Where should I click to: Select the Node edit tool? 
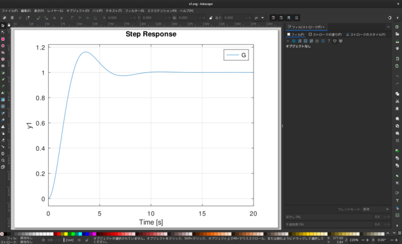(3, 32)
